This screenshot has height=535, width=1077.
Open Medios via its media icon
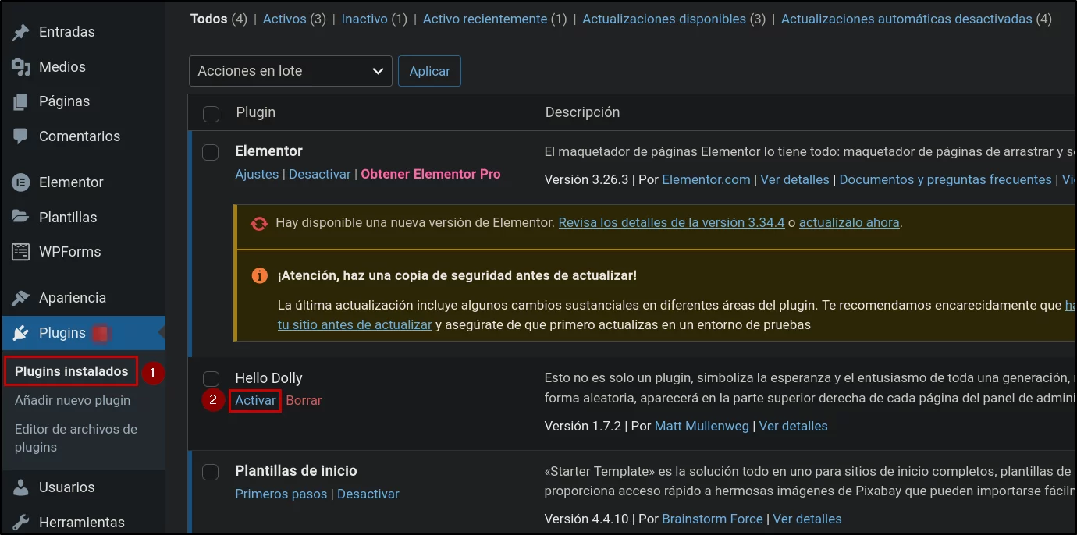pyautogui.click(x=21, y=67)
